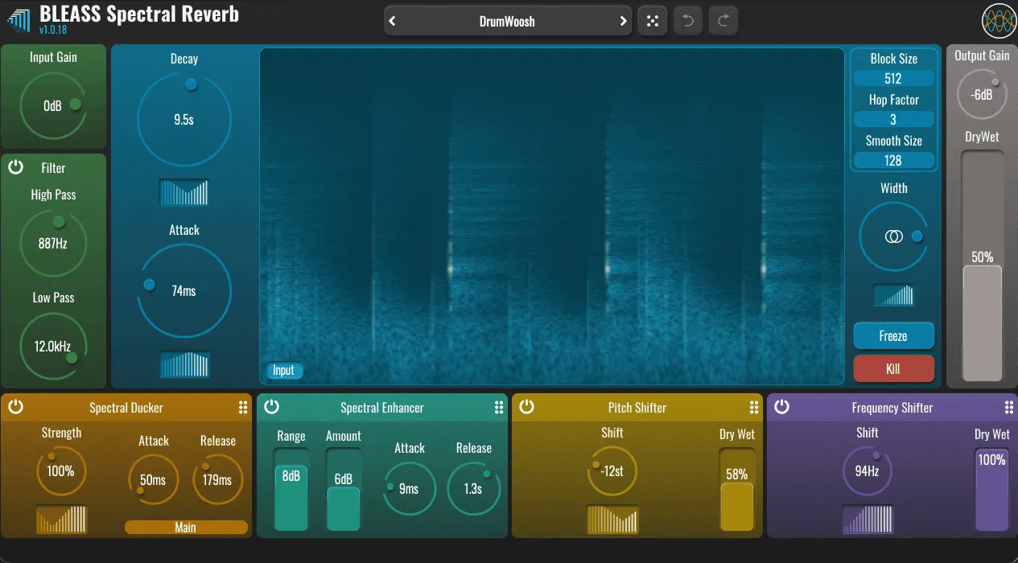Click the main DryWet 50% slider
Screen dimensions: 1018x563
982,265
